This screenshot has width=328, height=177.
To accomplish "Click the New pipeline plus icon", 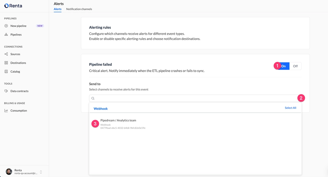I will pos(6,26).
